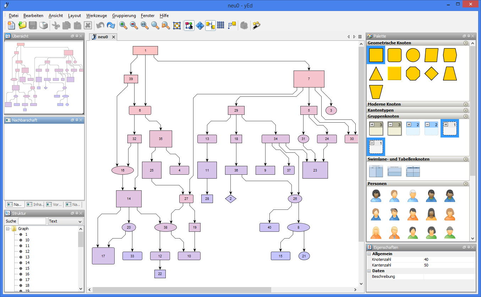
Task: Toggle Edit Mode in toolbar
Action: tap(189, 25)
